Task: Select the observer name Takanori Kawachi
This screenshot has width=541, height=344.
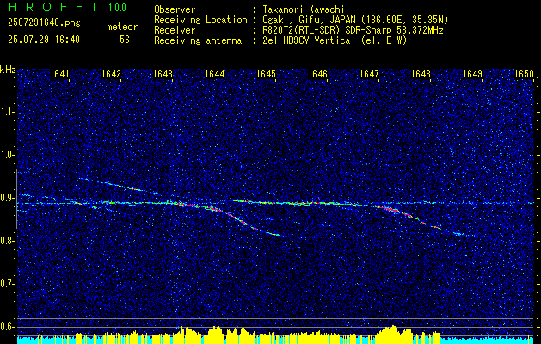Action: (x=304, y=9)
